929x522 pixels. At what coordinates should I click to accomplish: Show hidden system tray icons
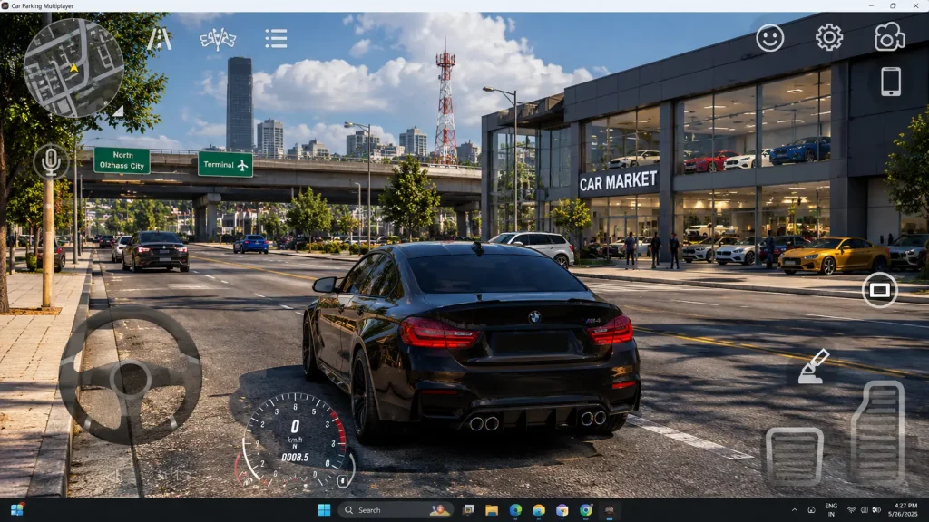pyautogui.click(x=795, y=510)
